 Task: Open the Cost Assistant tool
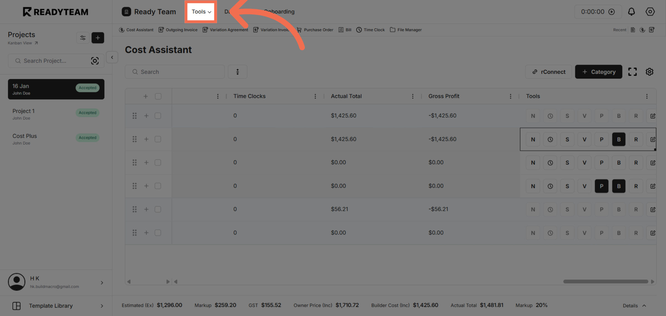pyautogui.click(x=136, y=30)
